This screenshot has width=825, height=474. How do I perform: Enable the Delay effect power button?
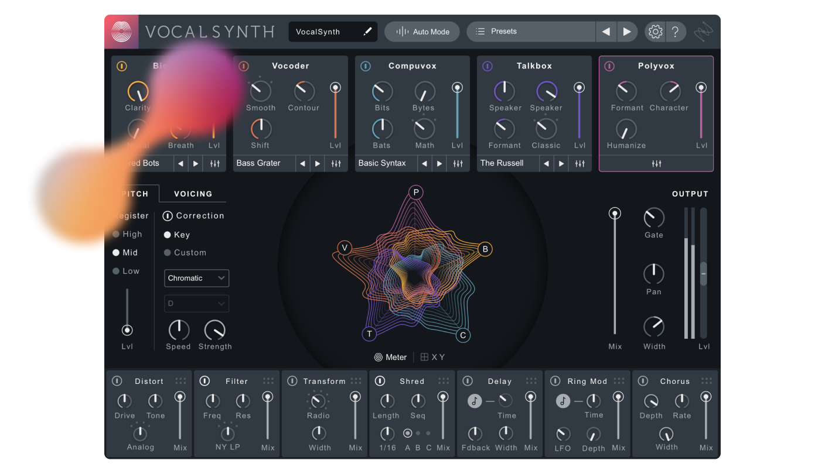(x=468, y=381)
